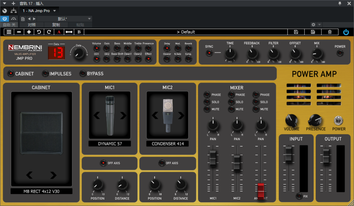Expand the arrow next to settings gear
Screen dimensions: 354x206
319,25
